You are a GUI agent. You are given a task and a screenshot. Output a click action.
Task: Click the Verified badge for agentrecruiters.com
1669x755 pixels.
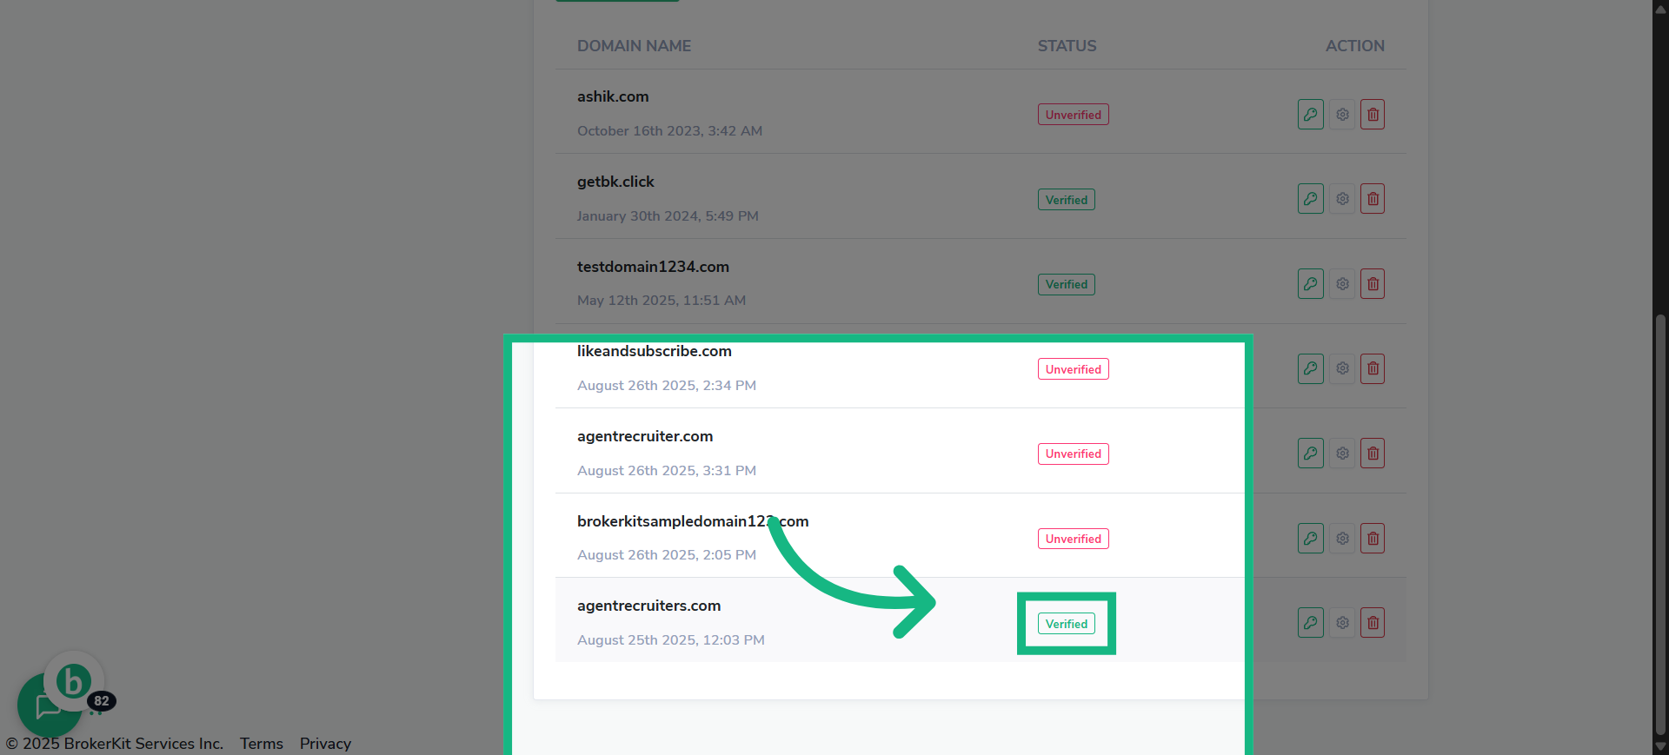pyautogui.click(x=1066, y=624)
